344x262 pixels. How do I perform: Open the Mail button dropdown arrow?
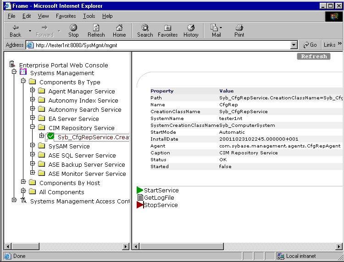[x=221, y=27]
